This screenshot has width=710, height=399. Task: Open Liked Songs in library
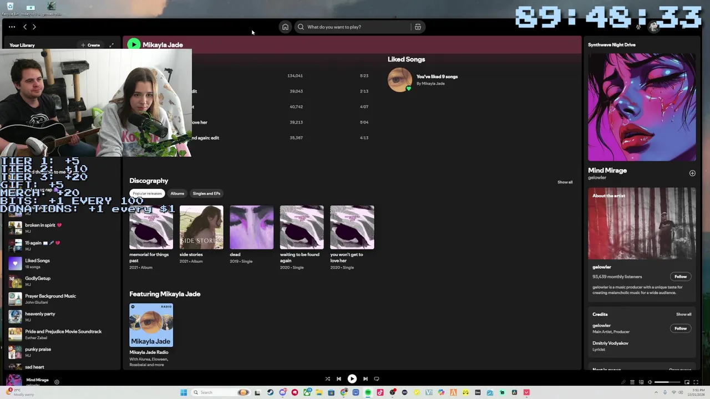61,263
